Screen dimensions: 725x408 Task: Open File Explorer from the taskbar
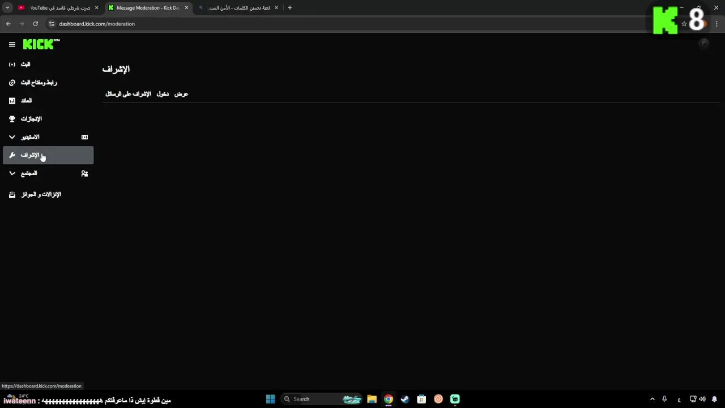point(372,399)
